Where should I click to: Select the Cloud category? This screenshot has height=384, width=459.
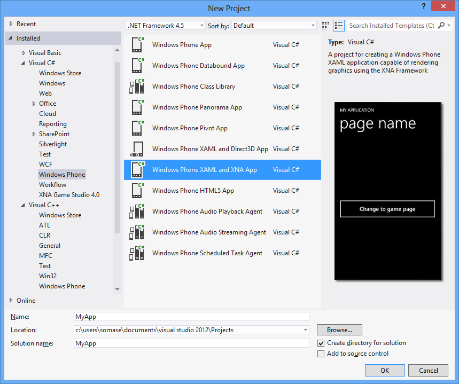[x=48, y=114]
